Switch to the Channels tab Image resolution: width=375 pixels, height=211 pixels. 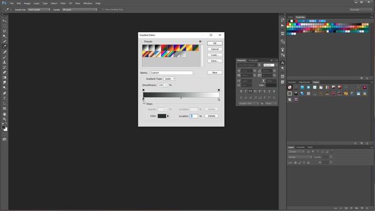[x=301, y=147]
